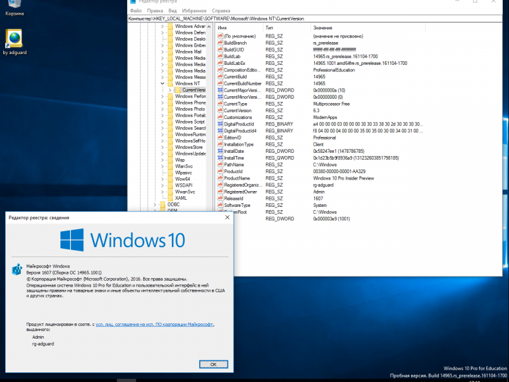
Task: Open the Вид menu
Action: pos(172,11)
